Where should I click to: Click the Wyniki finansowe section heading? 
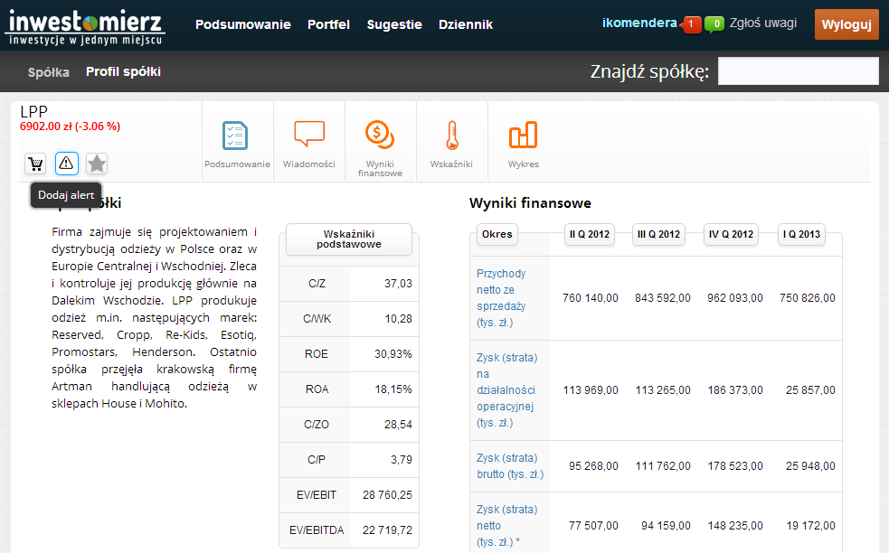coord(530,202)
